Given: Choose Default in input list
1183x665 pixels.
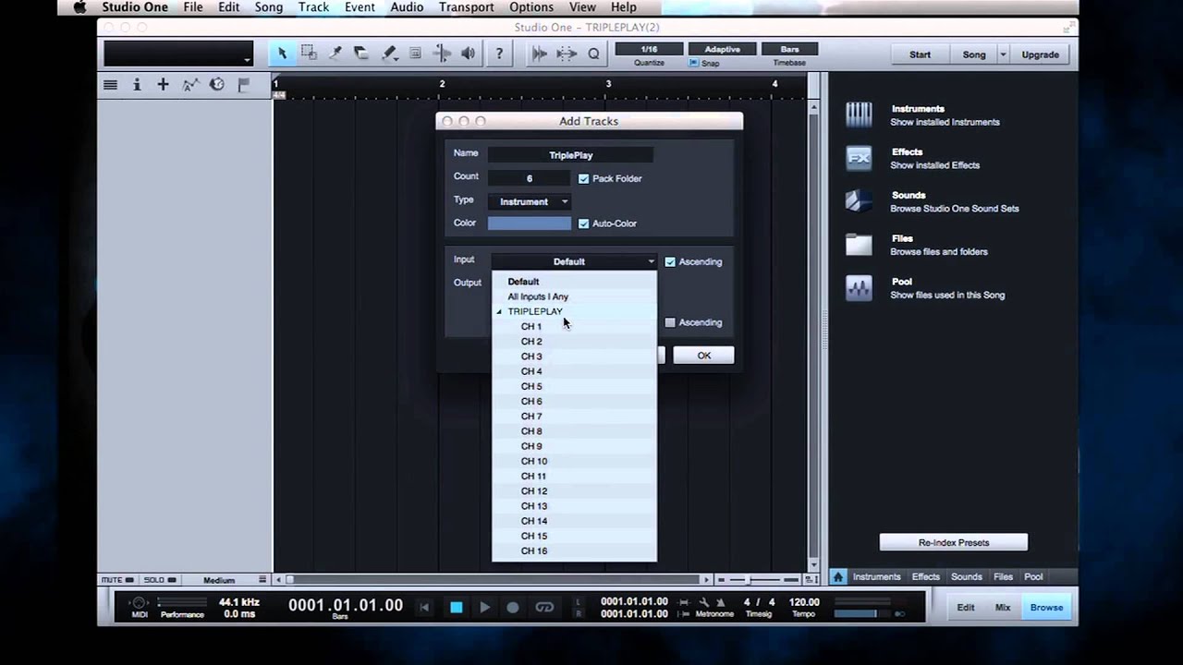Looking at the screenshot, I should coord(575,282).
